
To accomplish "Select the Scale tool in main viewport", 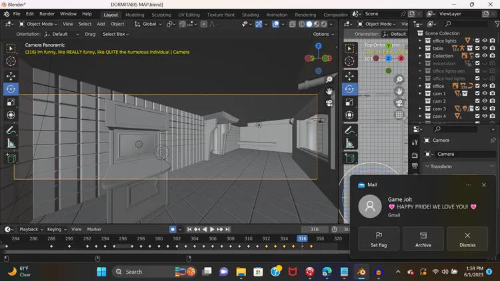I will click(x=11, y=102).
